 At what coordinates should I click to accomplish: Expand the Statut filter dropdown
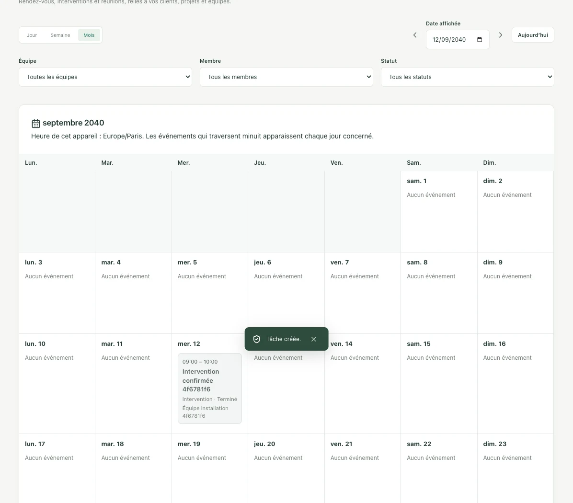468,77
